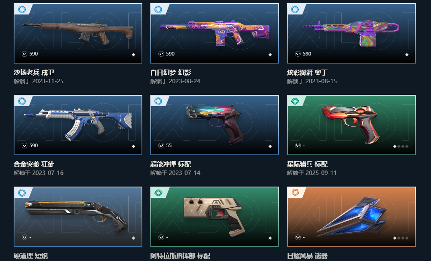Select the 日耀风暴 遗器 melee skin

tap(351, 217)
